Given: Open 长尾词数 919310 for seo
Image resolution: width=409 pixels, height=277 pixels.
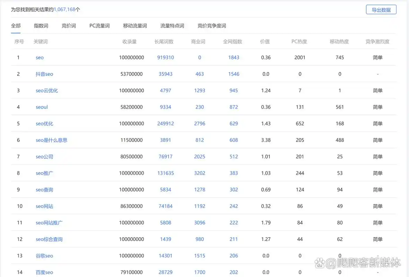Looking at the screenshot, I should click(165, 57).
